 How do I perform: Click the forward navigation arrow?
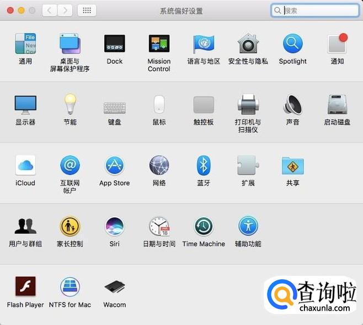pos(65,10)
